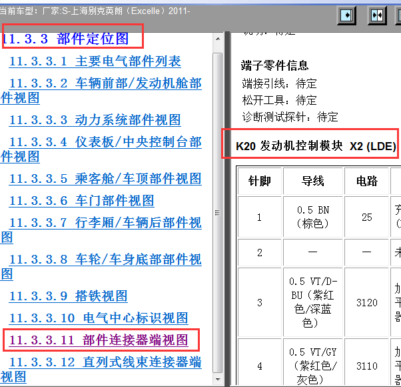The width and height of the screenshot is (401, 387).
Task: Click circuit number 3120 cell
Action: pyautogui.click(x=367, y=302)
